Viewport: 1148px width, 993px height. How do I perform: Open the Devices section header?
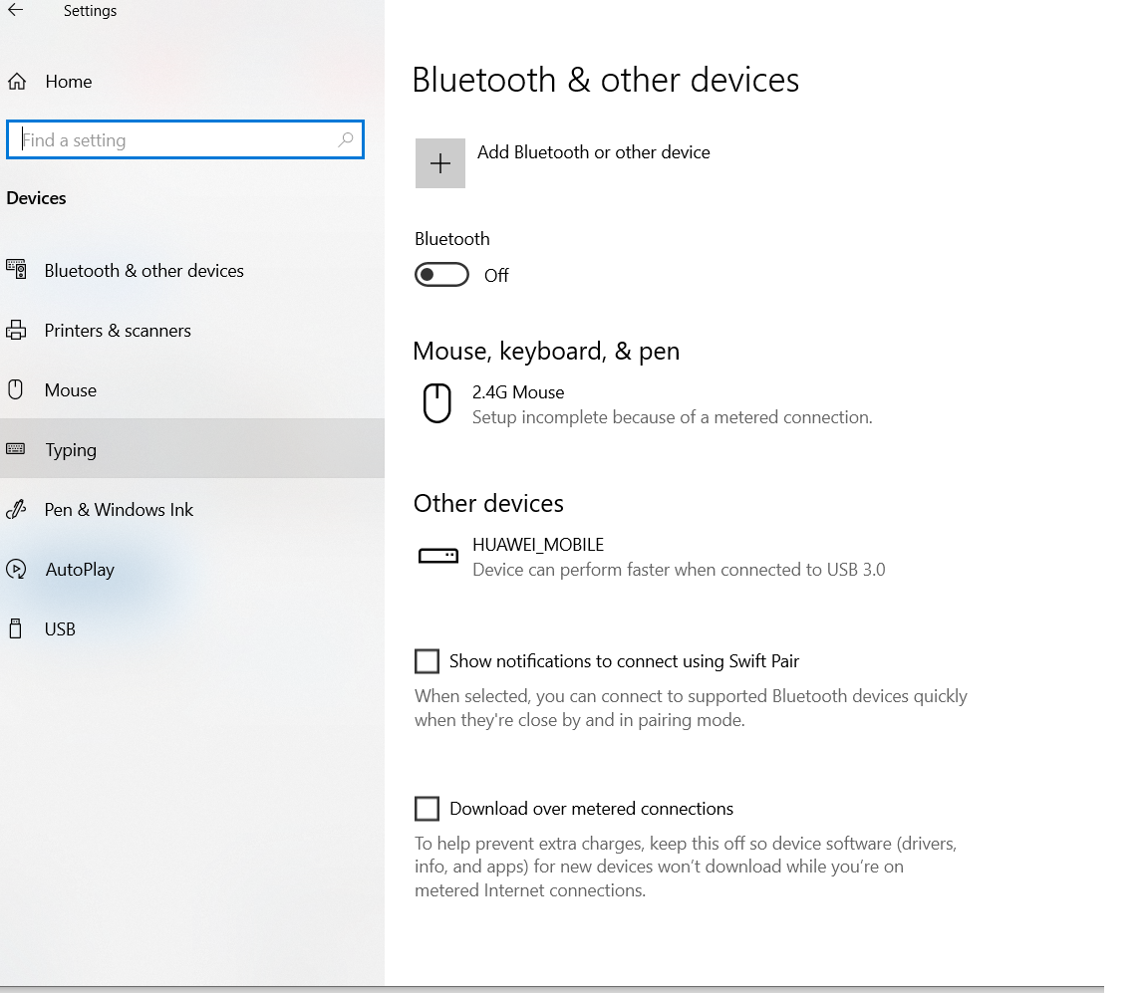click(36, 197)
